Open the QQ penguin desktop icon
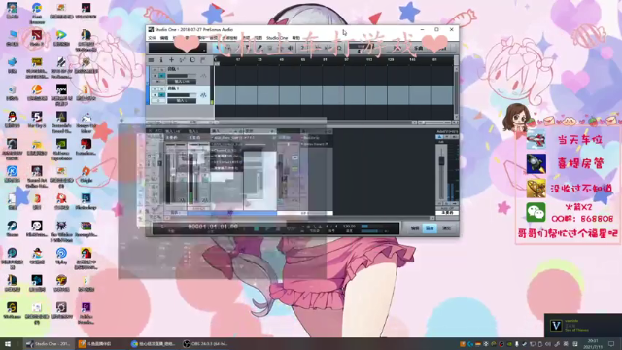 coord(12,120)
